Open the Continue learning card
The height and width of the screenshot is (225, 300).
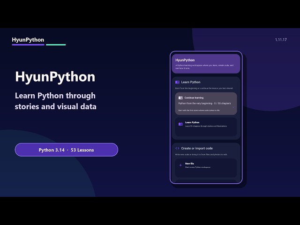click(206, 104)
